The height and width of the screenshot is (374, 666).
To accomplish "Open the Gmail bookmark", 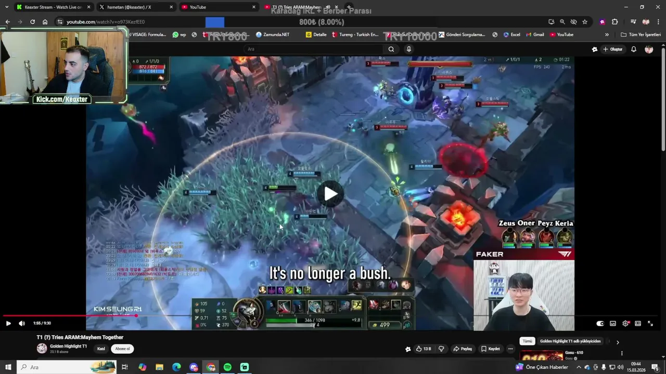I will click(534, 35).
